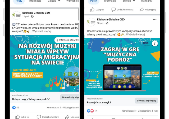Screen dimensions: 169x119
Task: Expand the kompozytorem post with Wyświetl więcej
Action: (x=135, y=34)
